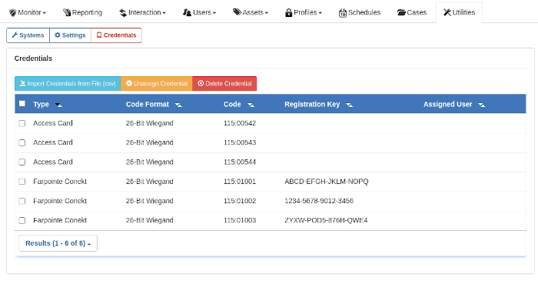Click the Reporting tab icon
The image size is (538, 281).
67,13
